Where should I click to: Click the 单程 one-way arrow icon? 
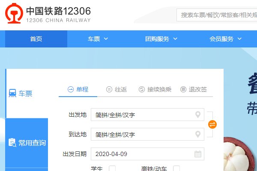pyautogui.click(x=71, y=89)
